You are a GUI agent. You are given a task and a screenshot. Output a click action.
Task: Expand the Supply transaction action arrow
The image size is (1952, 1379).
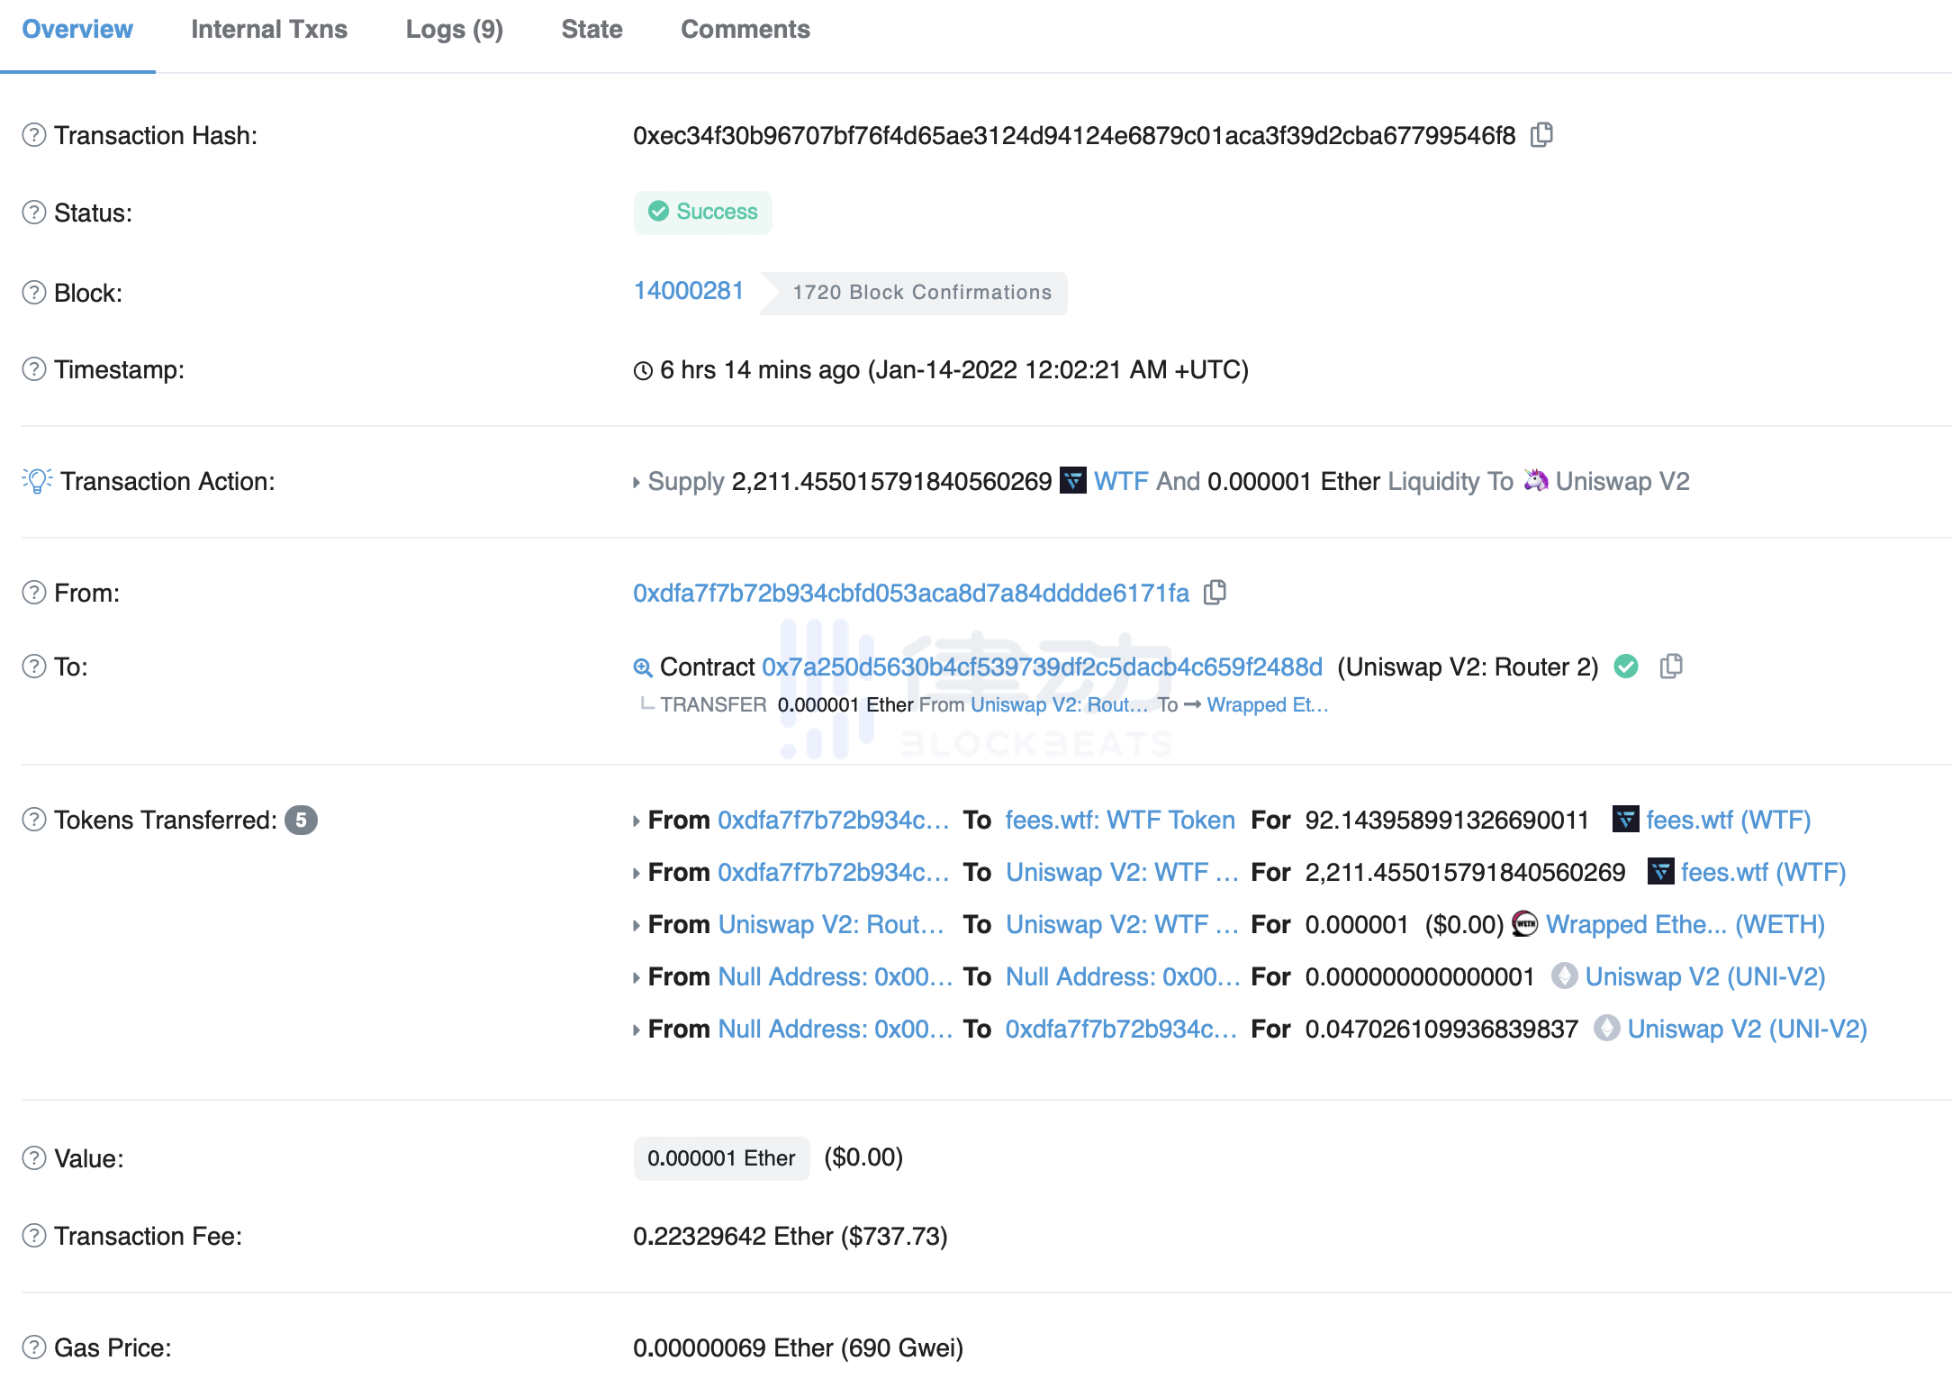point(637,483)
